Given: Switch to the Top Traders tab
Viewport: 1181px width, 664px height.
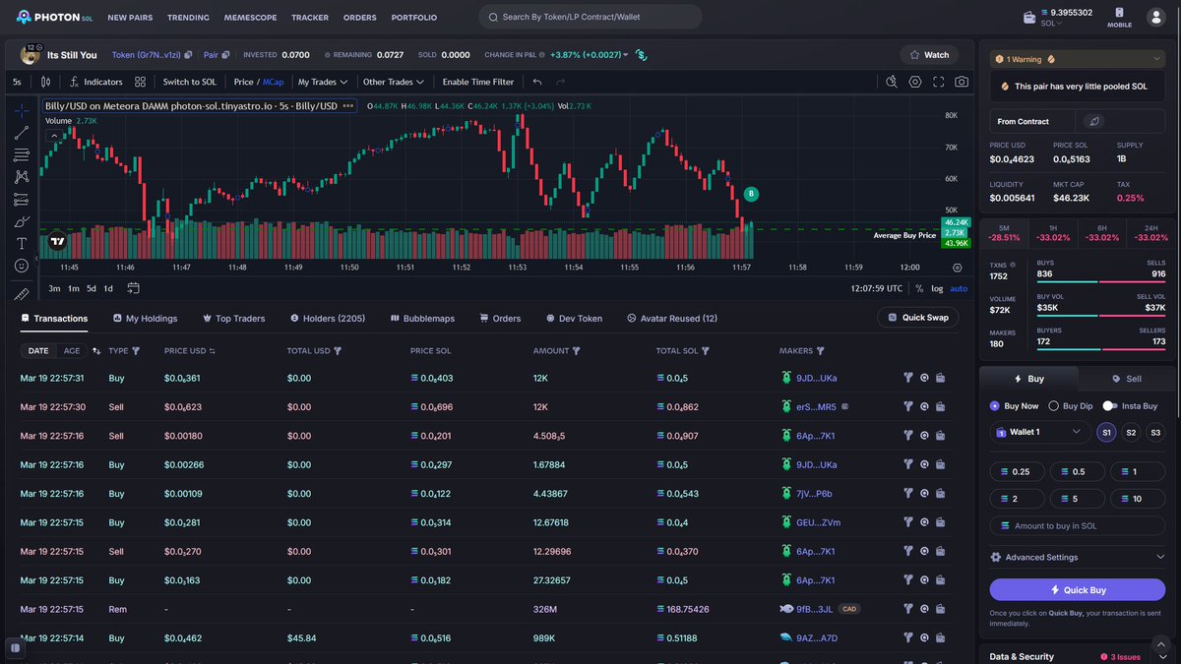Looking at the screenshot, I should pos(234,319).
